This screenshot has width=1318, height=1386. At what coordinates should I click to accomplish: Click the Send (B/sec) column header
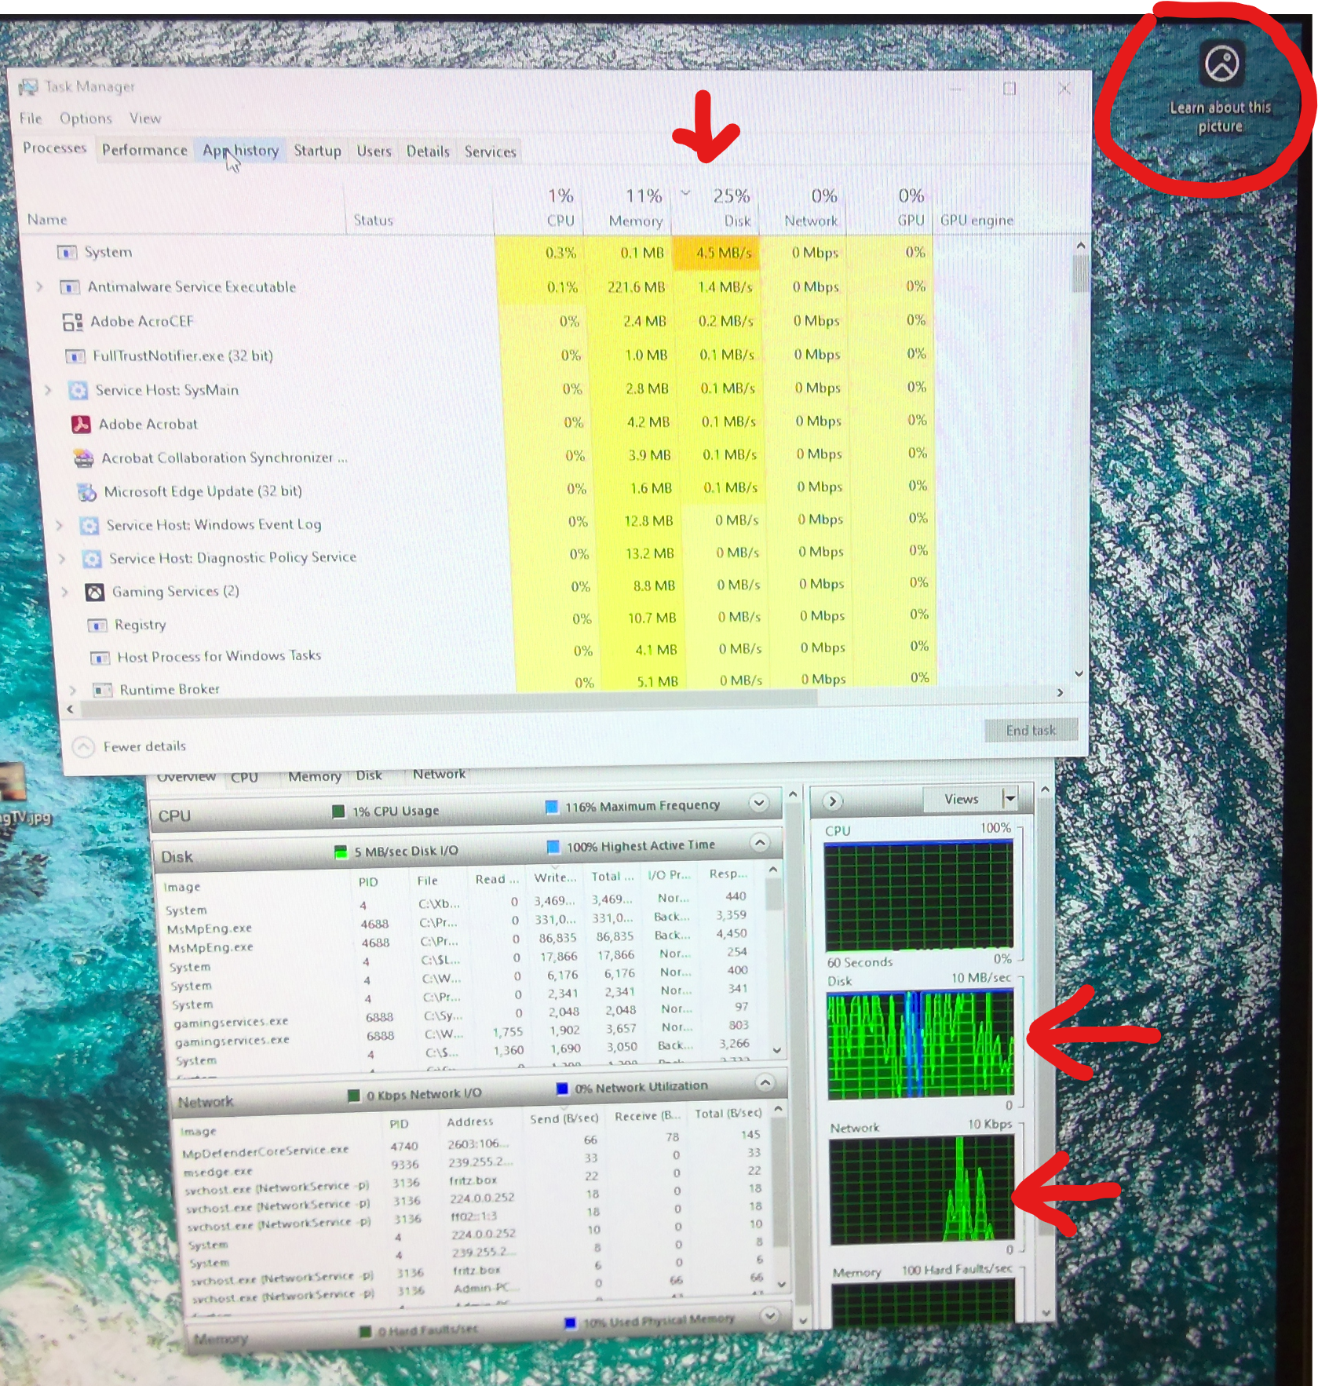point(564,1118)
